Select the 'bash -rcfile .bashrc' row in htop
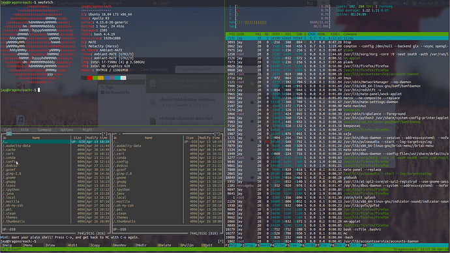 [x=337, y=230]
